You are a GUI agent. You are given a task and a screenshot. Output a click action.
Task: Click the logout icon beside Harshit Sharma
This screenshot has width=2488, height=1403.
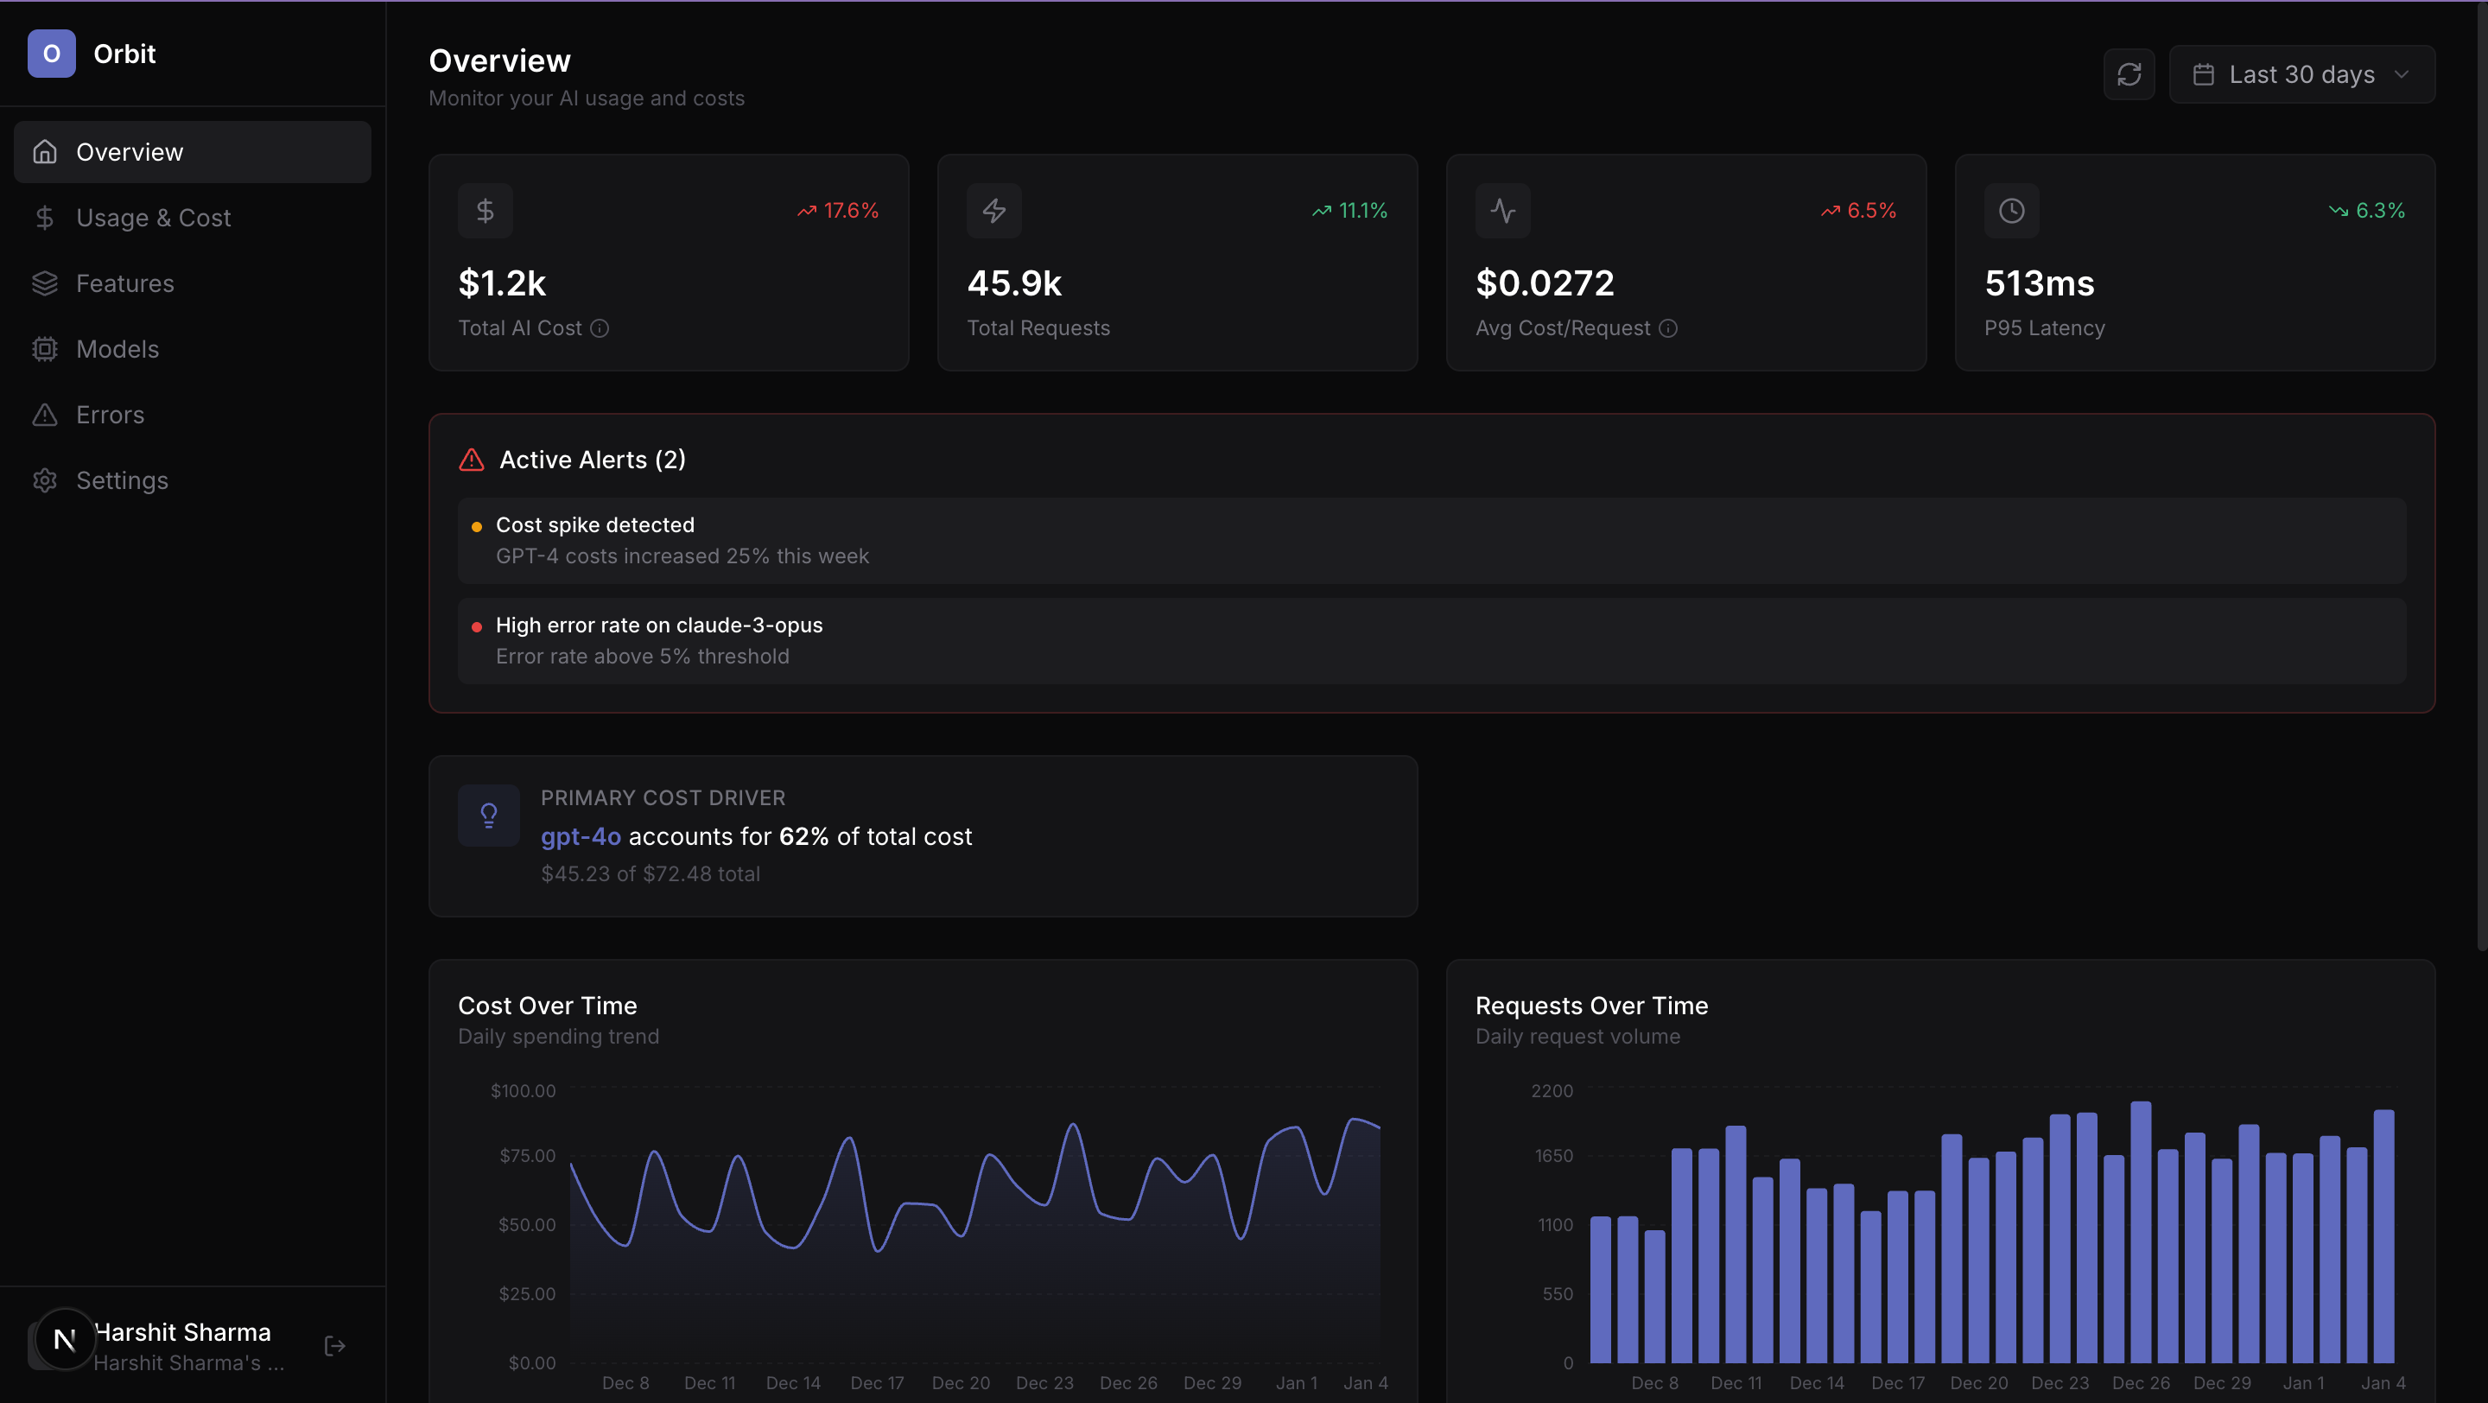pos(333,1345)
